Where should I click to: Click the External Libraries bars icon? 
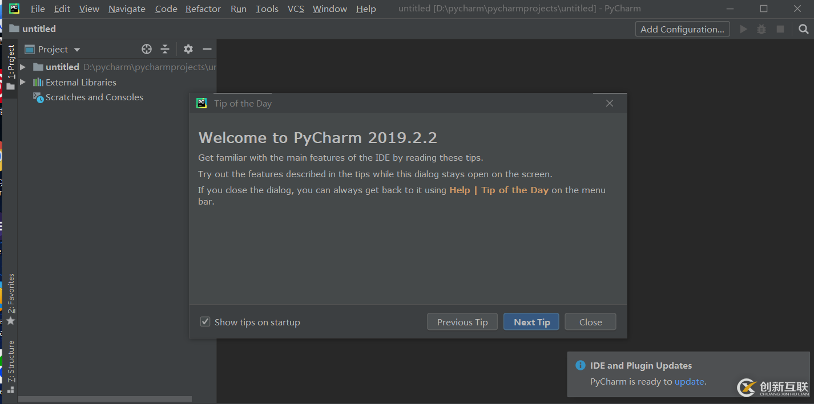(38, 82)
